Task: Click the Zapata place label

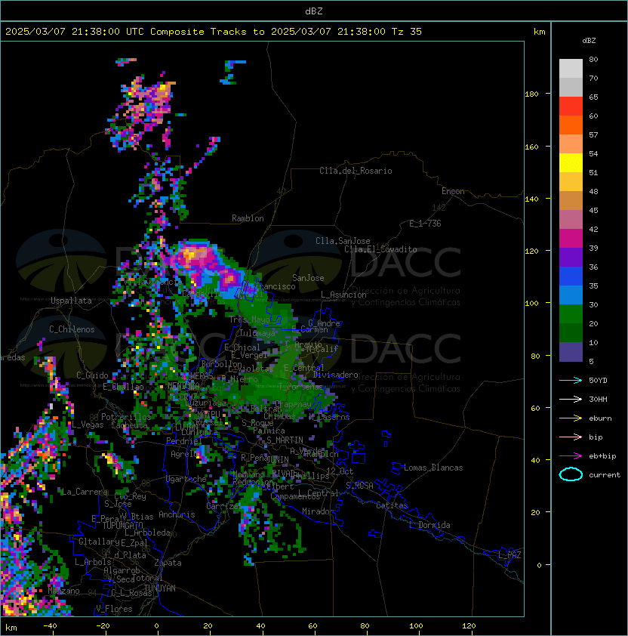Action: click(x=168, y=563)
